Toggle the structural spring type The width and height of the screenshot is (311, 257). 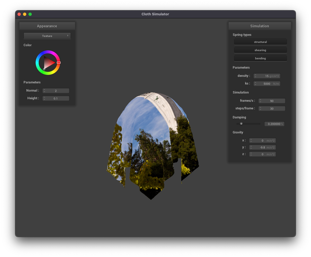[260, 42]
